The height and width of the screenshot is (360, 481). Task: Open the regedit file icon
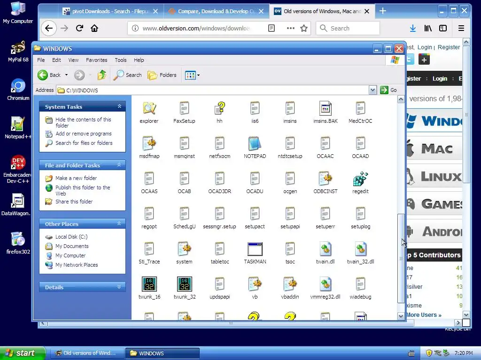(x=360, y=179)
